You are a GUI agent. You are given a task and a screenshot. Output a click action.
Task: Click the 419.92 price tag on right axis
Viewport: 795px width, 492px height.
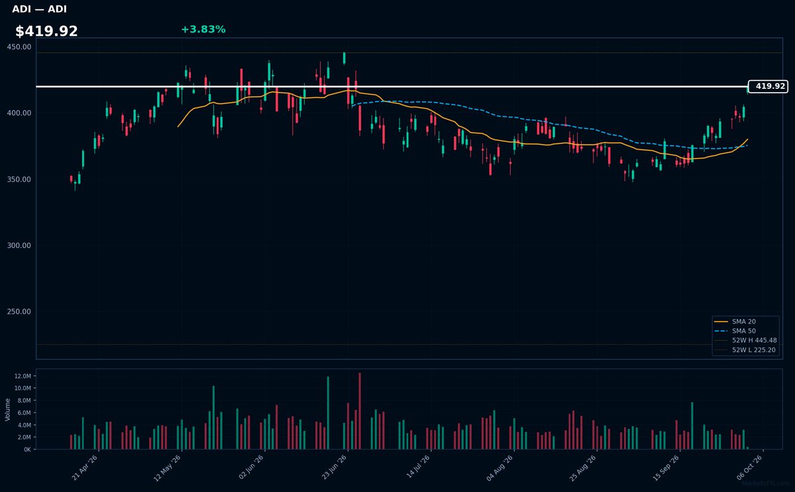[x=768, y=86]
